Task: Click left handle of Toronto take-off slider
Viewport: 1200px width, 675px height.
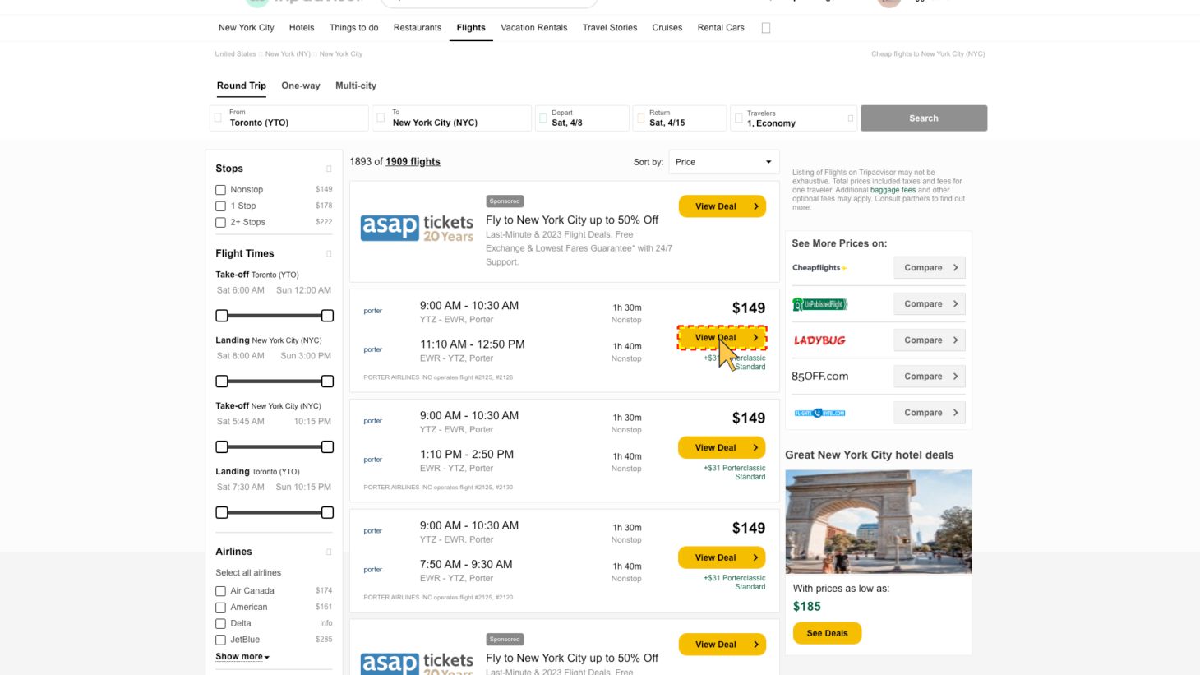Action: click(x=222, y=316)
